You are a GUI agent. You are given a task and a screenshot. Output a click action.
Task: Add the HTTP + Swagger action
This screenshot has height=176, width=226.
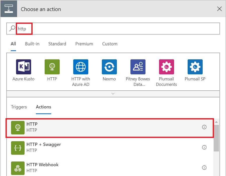pyautogui.click(x=110, y=148)
